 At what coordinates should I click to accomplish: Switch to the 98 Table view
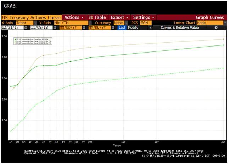coord(97,17)
